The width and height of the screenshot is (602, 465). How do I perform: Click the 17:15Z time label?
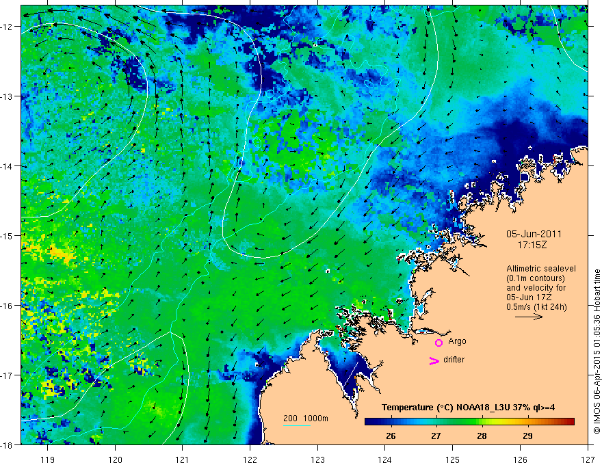[532, 244]
